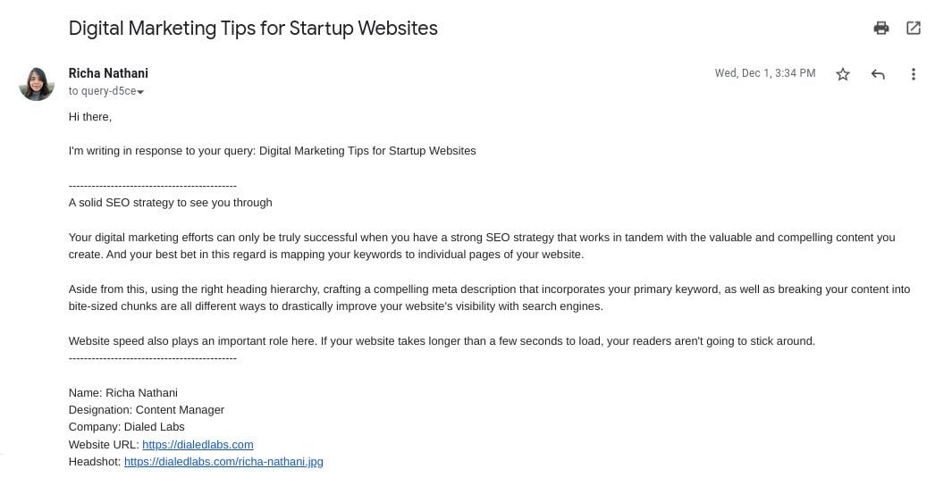Open the three-dot More options menu
This screenshot has height=486, width=935.
913,74
